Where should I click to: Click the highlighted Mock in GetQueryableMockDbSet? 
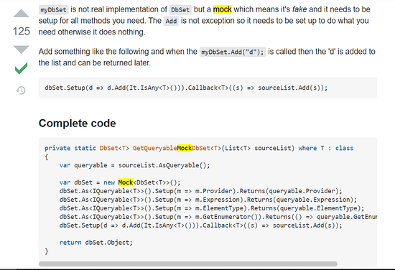point(185,148)
